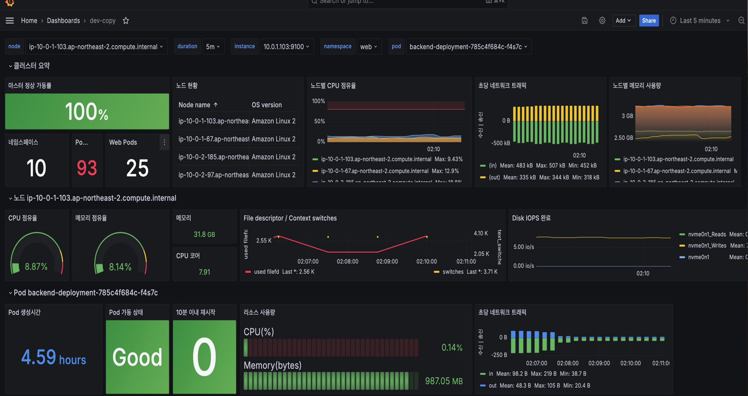Open the instance 10.0.1.103:9100 dropdown
The height and width of the screenshot is (396, 748).
pos(286,47)
